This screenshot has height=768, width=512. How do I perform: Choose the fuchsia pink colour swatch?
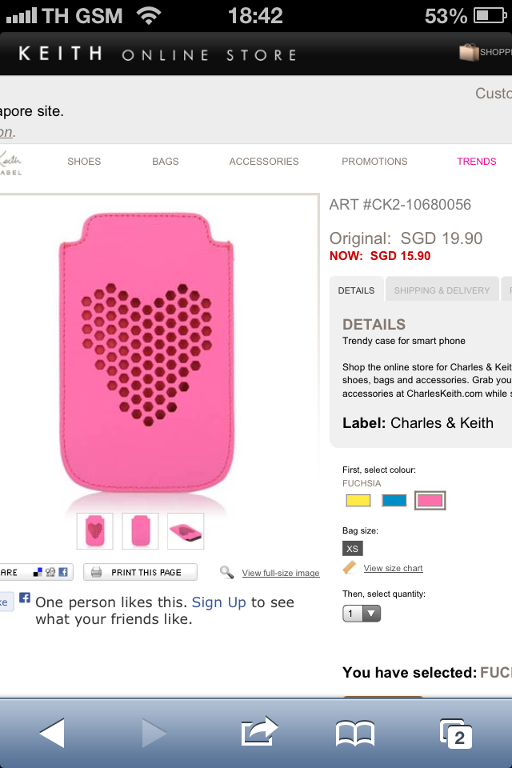click(x=430, y=501)
